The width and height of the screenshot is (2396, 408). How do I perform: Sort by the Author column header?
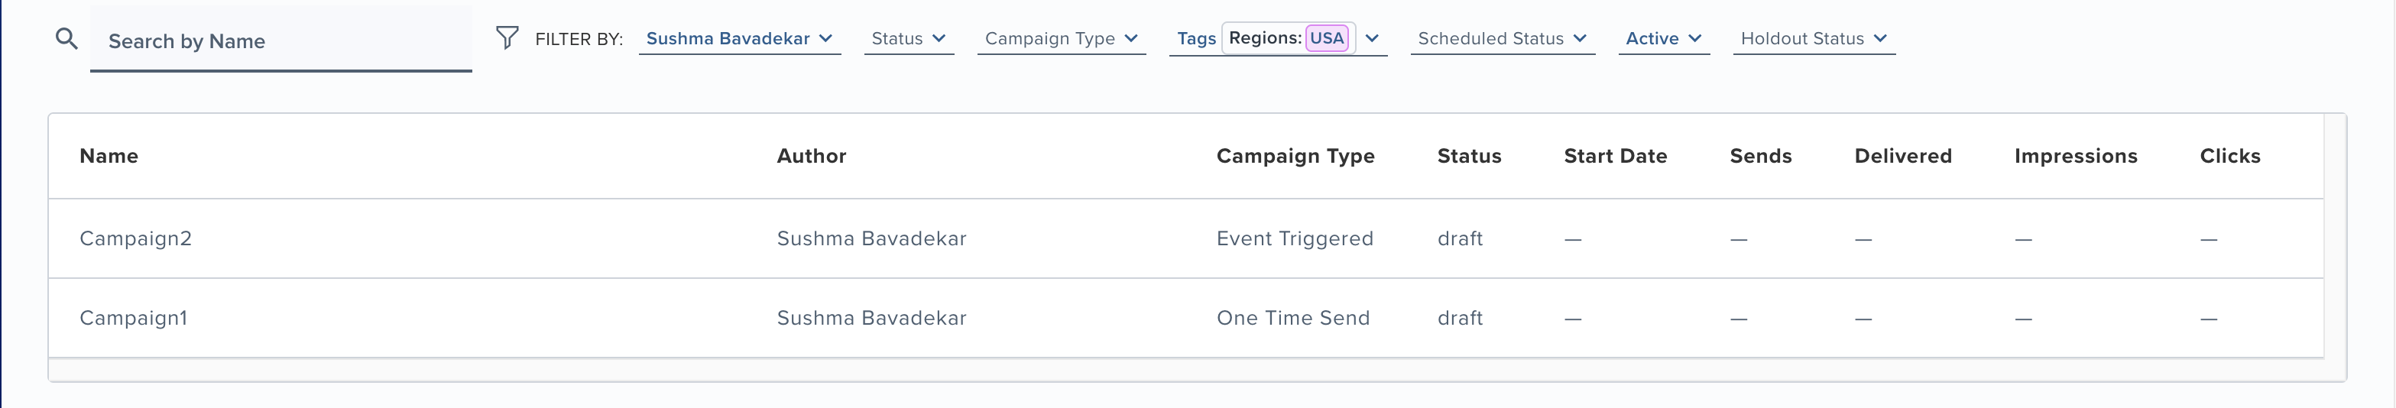[x=811, y=156]
